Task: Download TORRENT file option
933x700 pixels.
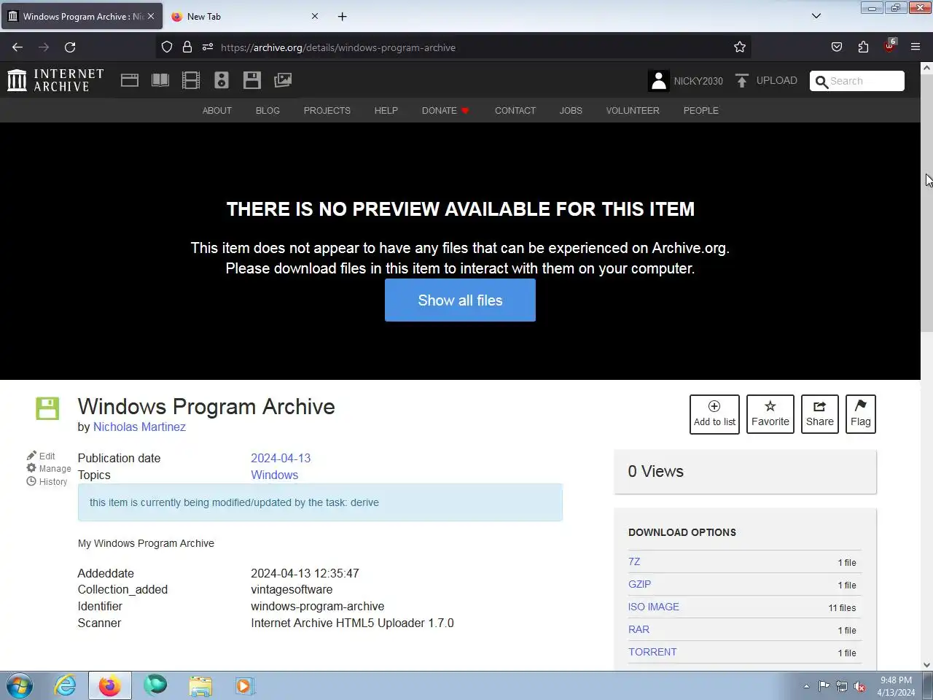Action: pos(652,652)
